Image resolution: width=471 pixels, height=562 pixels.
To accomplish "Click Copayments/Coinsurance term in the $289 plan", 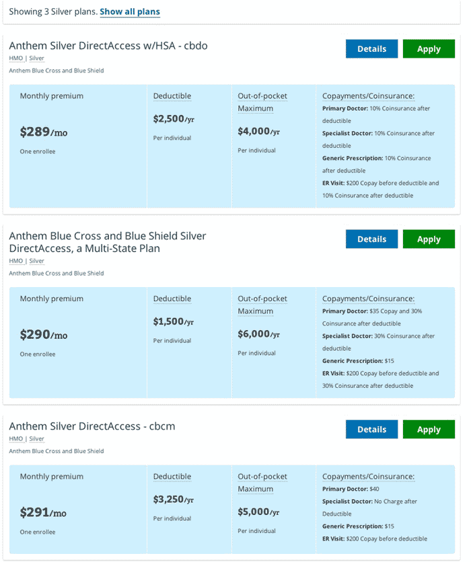I will coord(368,96).
